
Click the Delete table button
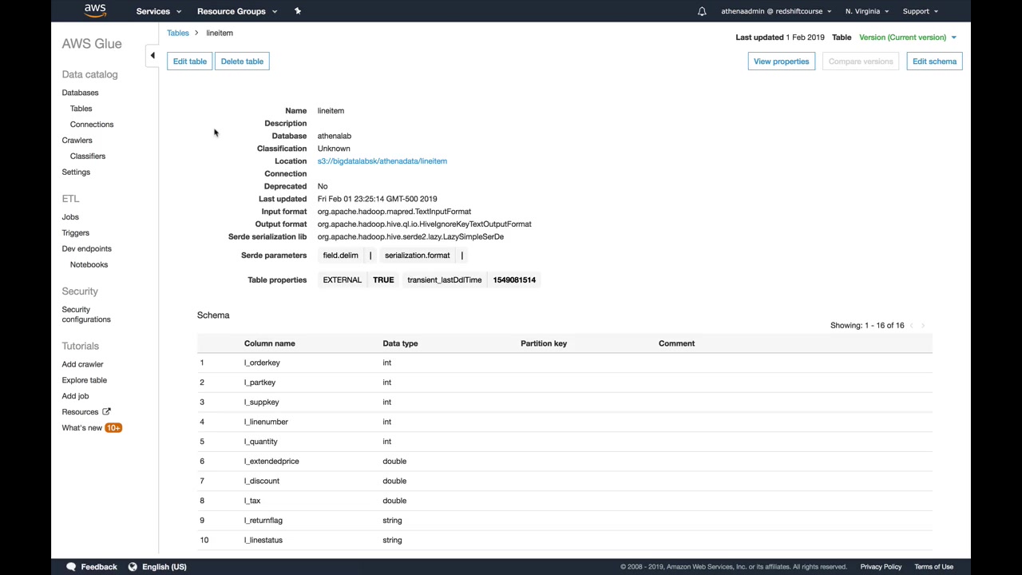[x=242, y=61]
